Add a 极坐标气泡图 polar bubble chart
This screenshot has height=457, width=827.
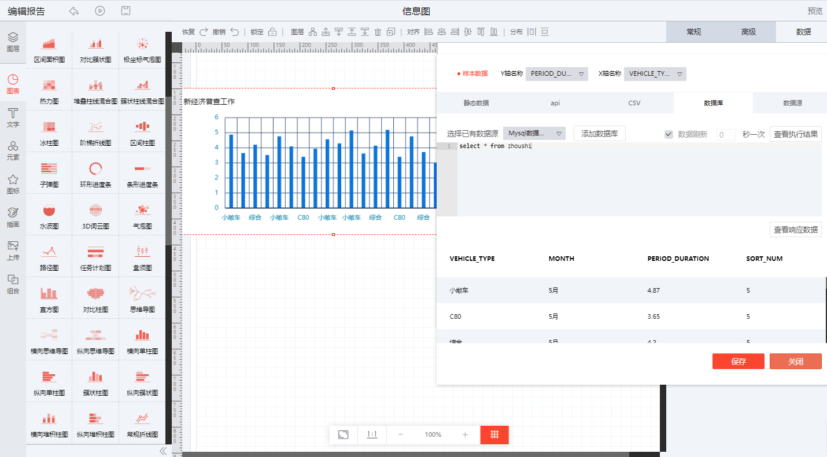click(142, 50)
